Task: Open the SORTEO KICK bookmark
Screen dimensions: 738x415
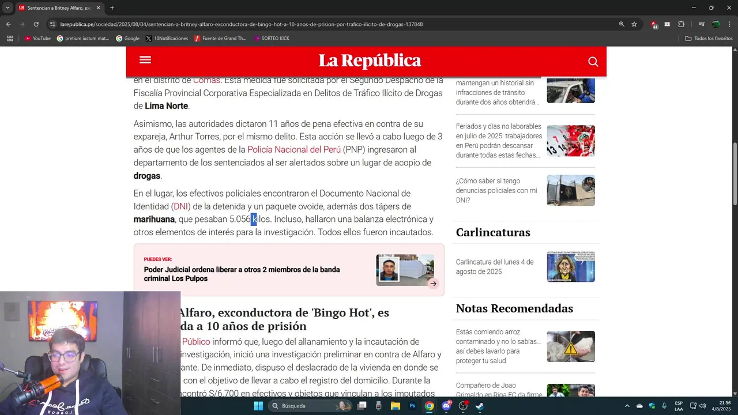Action: tap(272, 38)
